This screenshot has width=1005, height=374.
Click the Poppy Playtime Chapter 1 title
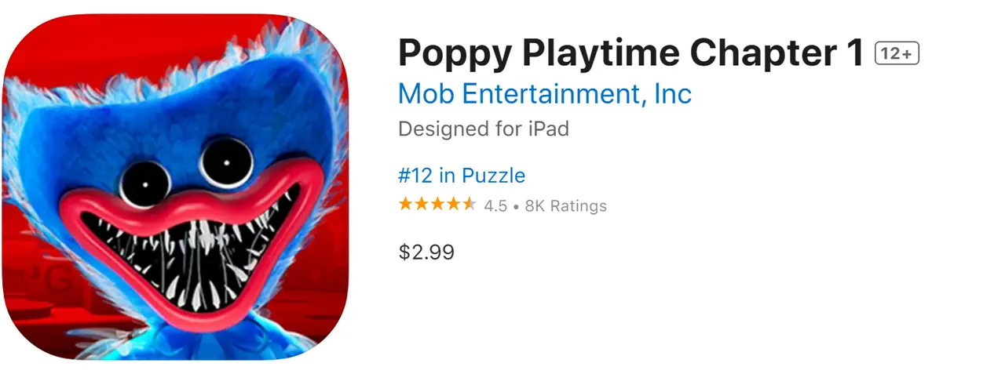point(630,53)
